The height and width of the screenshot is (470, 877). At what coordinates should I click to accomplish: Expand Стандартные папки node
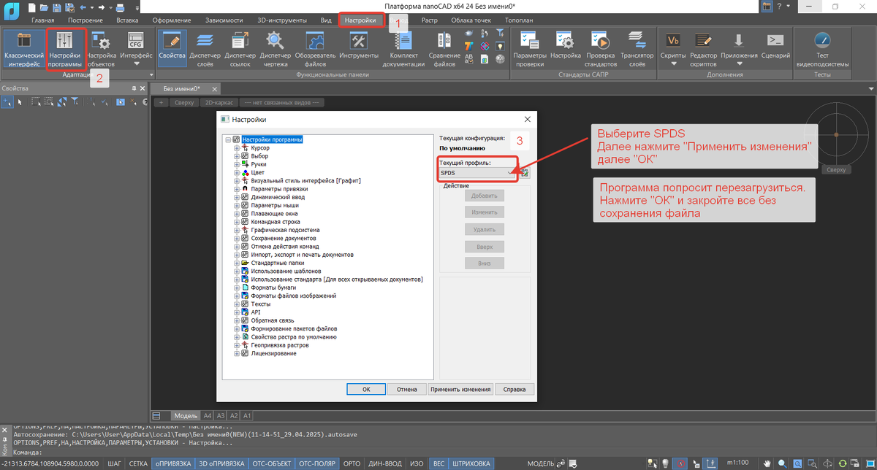click(x=237, y=263)
